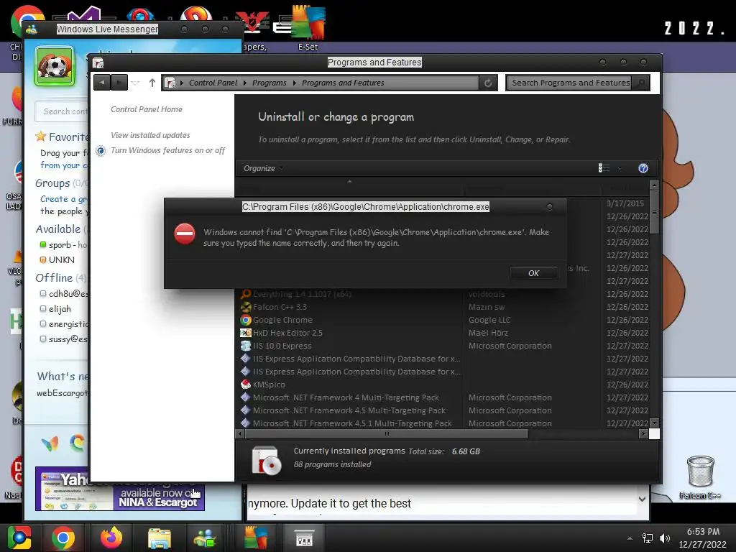Click Google Chrome list icon
The image size is (736, 552).
(246, 320)
